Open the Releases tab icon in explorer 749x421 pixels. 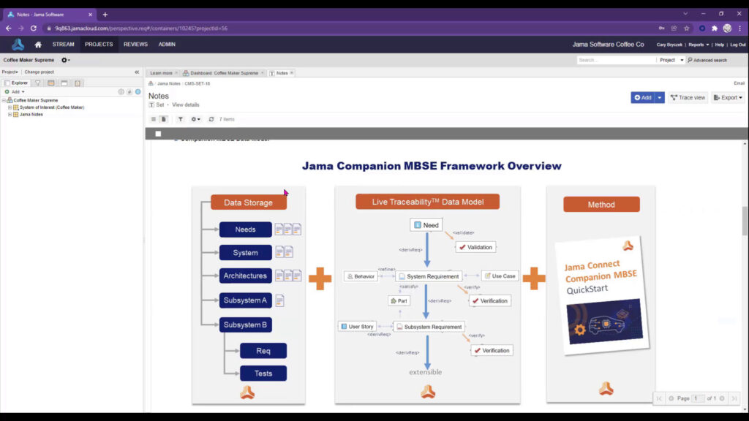[50, 83]
